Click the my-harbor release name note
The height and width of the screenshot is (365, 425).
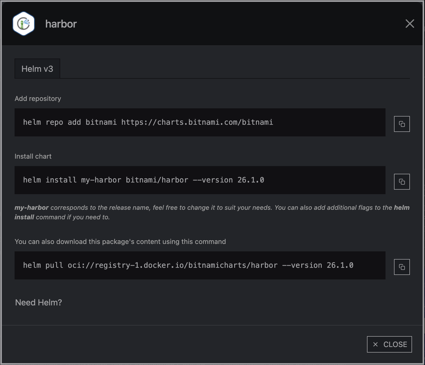point(212,212)
